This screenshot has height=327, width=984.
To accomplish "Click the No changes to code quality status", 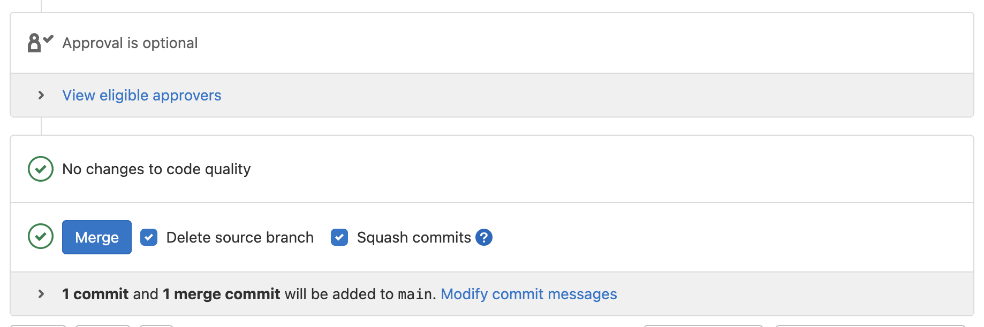I will pos(156,169).
